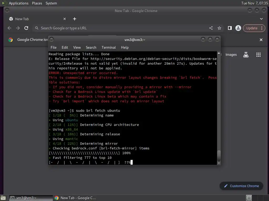Open terminal Help menu
The height and width of the screenshot is (201, 269).
pos(125,48)
